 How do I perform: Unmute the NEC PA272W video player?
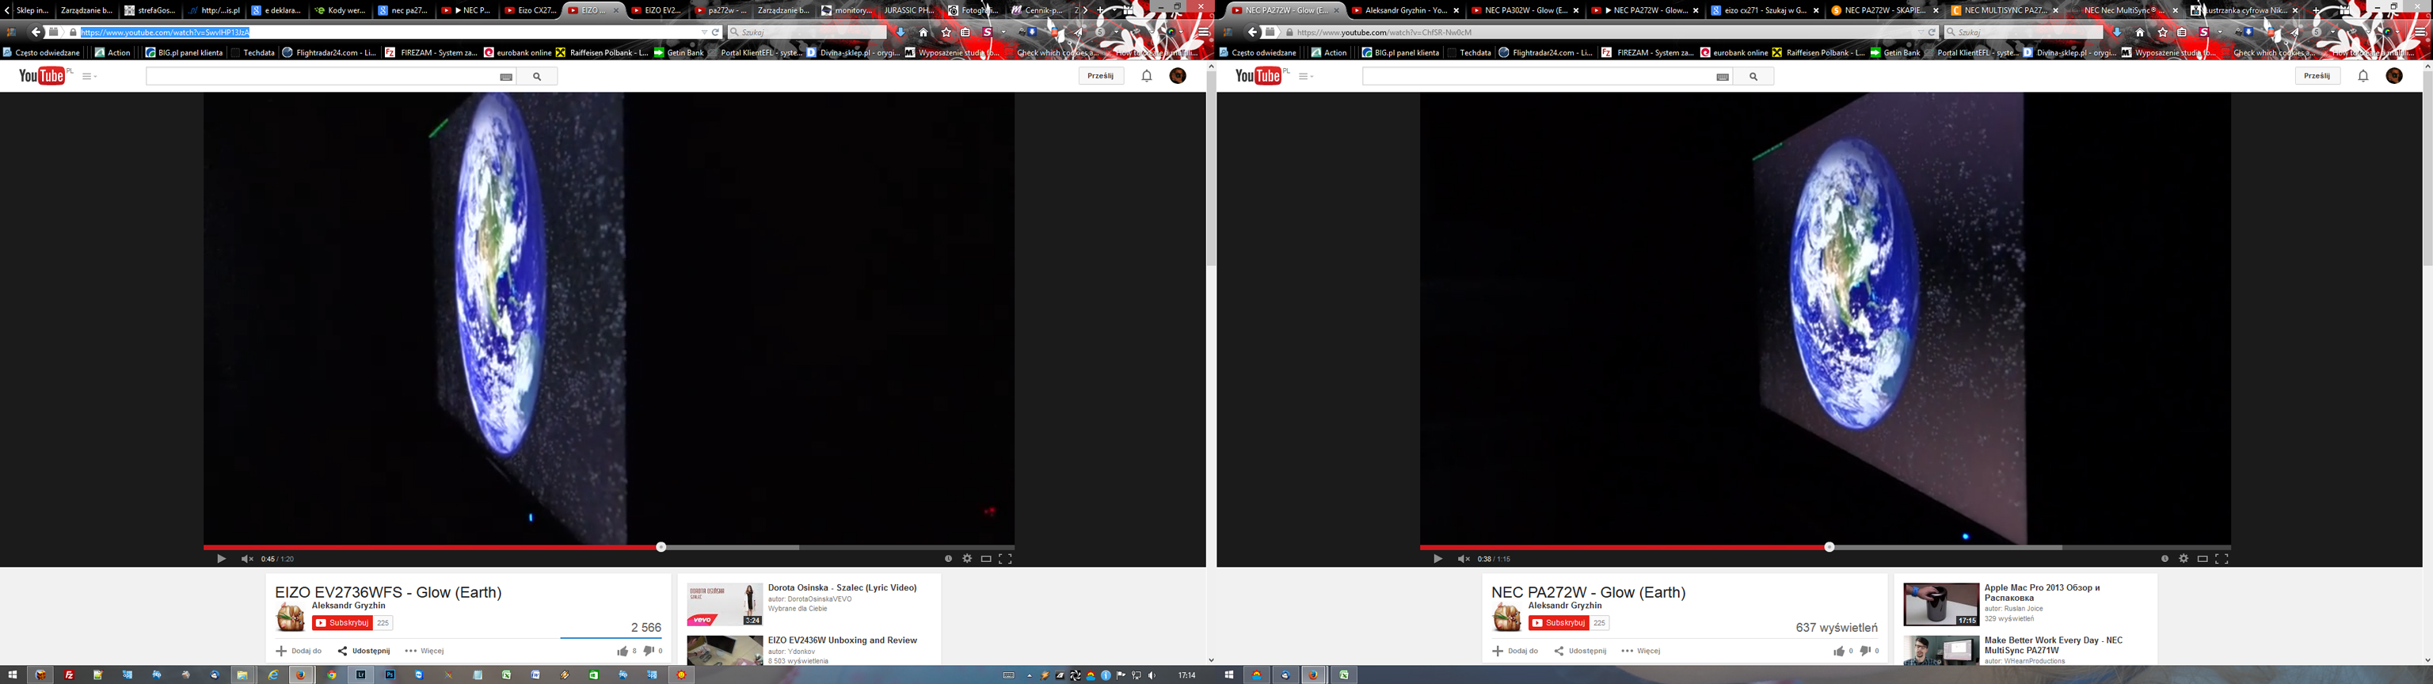[x=1463, y=558]
